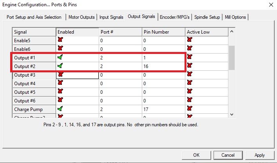The image size is (277, 163).
Task: Select Pin Number 17 cell for Charge Pump
Action: (x=164, y=109)
